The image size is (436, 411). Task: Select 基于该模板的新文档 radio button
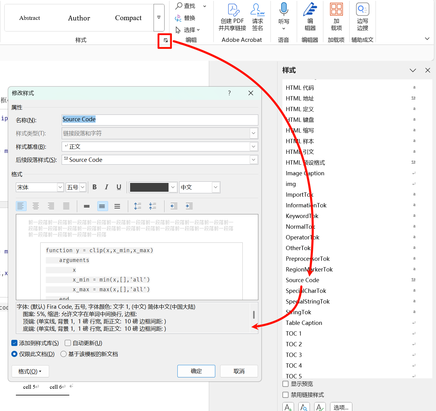[64, 354]
